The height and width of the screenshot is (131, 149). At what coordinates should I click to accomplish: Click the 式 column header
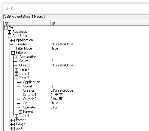click(x=27, y=23)
